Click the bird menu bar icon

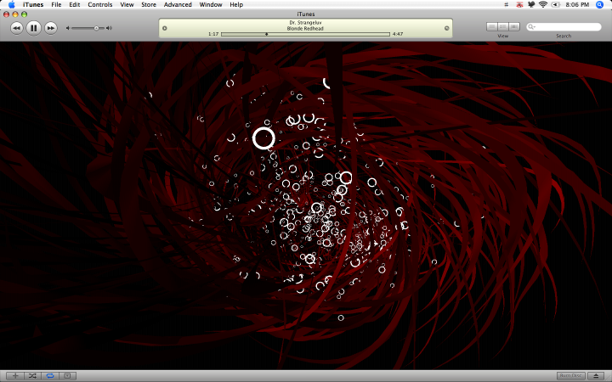531,5
